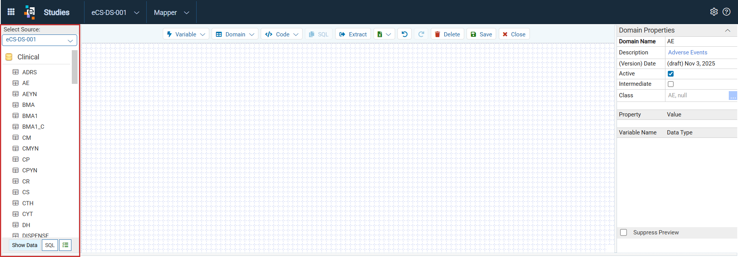The height and width of the screenshot is (257, 738).
Task: Click the disabled SQL toolbar button
Action: click(319, 34)
